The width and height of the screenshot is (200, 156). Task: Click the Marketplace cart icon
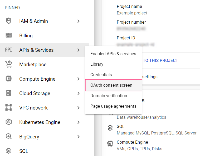pos(9,64)
